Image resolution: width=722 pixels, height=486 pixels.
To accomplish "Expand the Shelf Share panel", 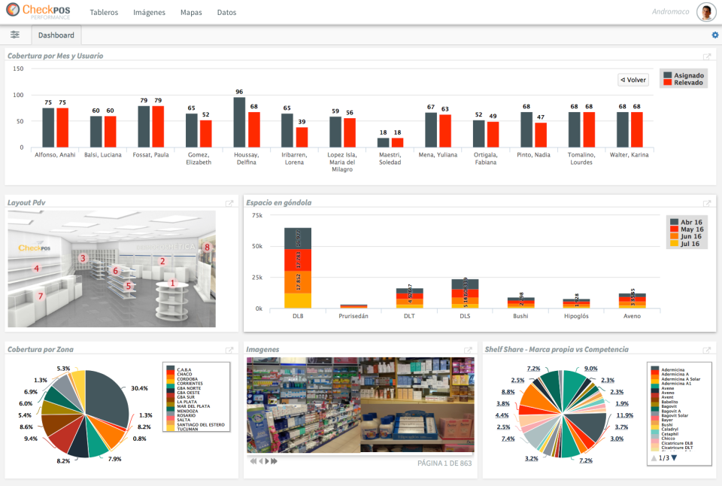I will [708, 348].
